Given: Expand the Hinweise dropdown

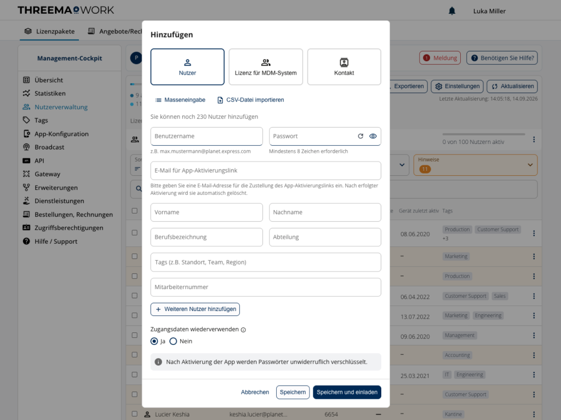Looking at the screenshot, I should point(475,165).
